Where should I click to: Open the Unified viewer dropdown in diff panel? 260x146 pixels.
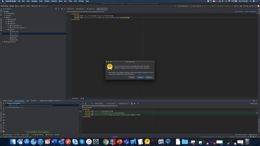tap(99, 104)
